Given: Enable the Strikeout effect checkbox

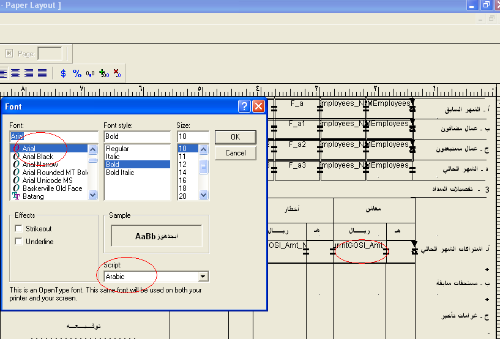Looking at the screenshot, I should tap(18, 229).
